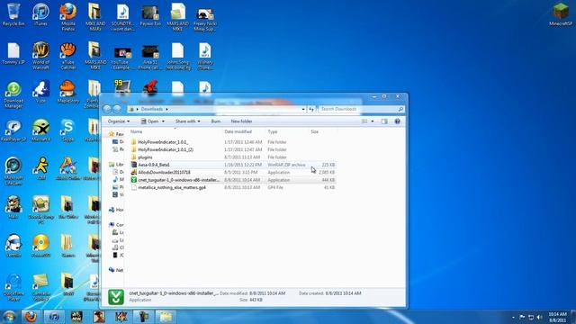Click the volume speaker tray icon
The width and height of the screenshot is (576, 324).
tap(540, 317)
